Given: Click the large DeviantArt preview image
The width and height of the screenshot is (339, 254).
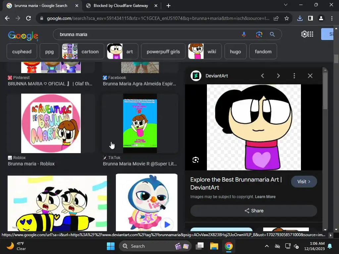Looking at the screenshot, I should coord(254,127).
